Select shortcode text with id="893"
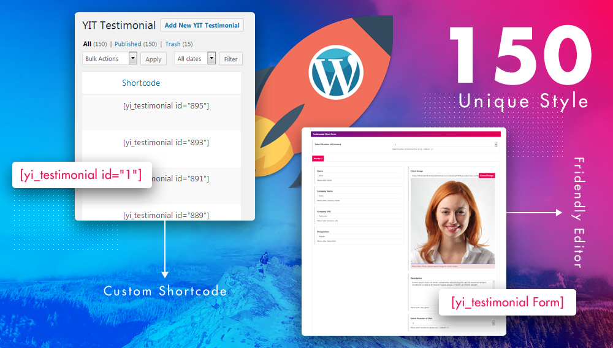 click(x=166, y=143)
